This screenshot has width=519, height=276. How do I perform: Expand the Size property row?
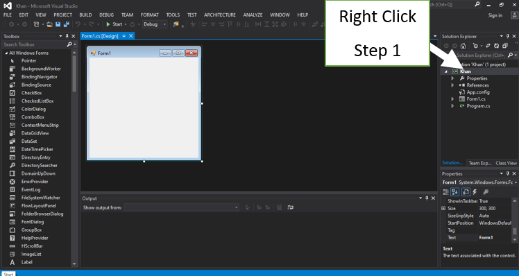click(443, 208)
